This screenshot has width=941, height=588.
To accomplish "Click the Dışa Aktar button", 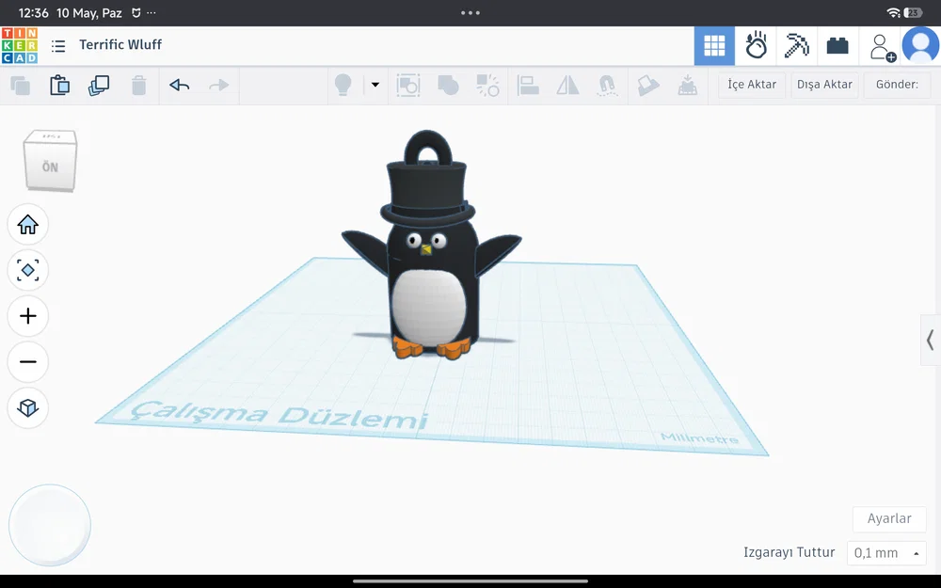I will pyautogui.click(x=824, y=85).
